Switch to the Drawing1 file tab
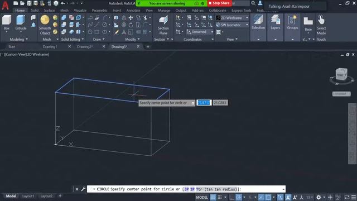The width and height of the screenshot is (357, 201). 50,47
